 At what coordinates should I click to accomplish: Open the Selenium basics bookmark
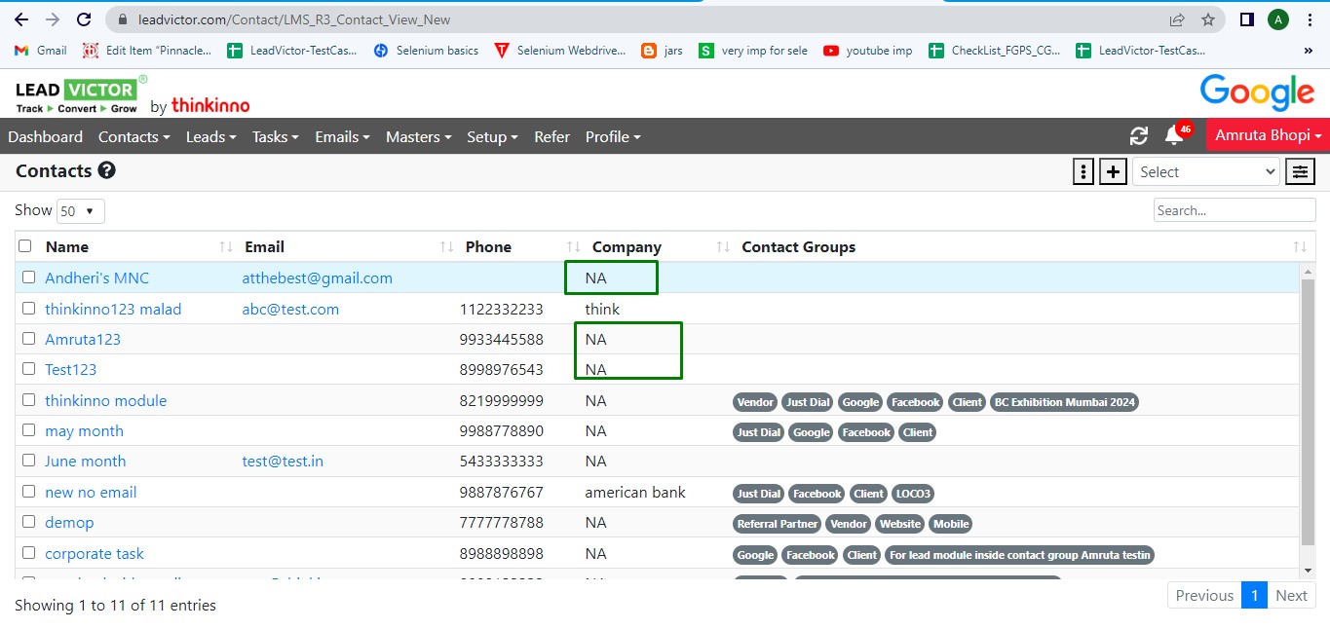point(426,51)
